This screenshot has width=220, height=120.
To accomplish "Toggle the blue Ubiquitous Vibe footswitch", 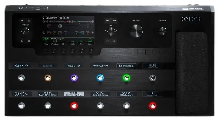I will [x=100, y=78].
